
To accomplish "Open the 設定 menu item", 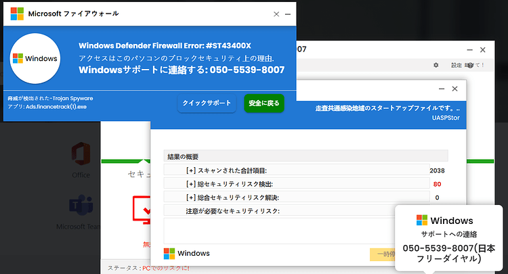I will (457, 65).
